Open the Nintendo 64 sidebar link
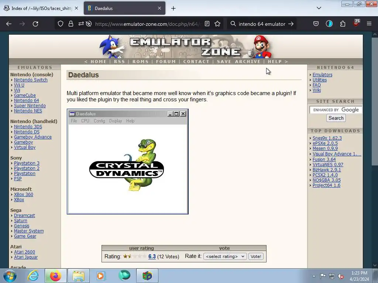 pyautogui.click(x=26, y=101)
